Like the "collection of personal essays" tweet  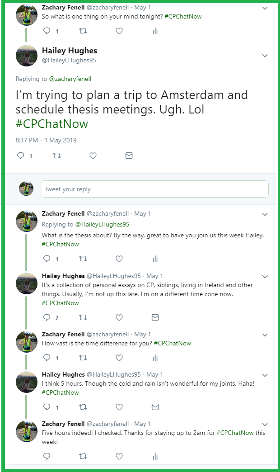coord(119,317)
